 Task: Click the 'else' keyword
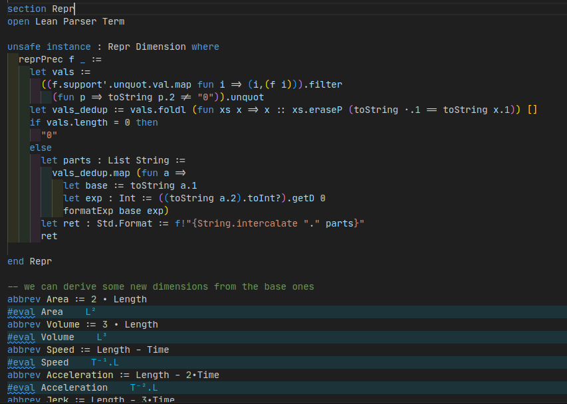(x=41, y=148)
